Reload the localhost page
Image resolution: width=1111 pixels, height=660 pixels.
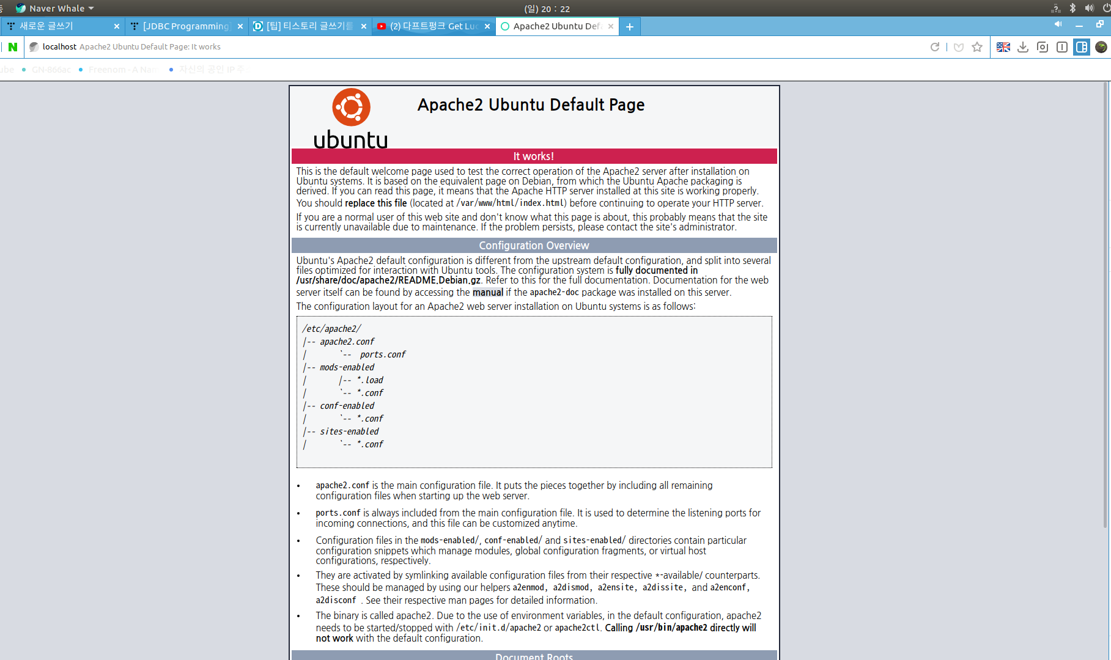(x=934, y=47)
